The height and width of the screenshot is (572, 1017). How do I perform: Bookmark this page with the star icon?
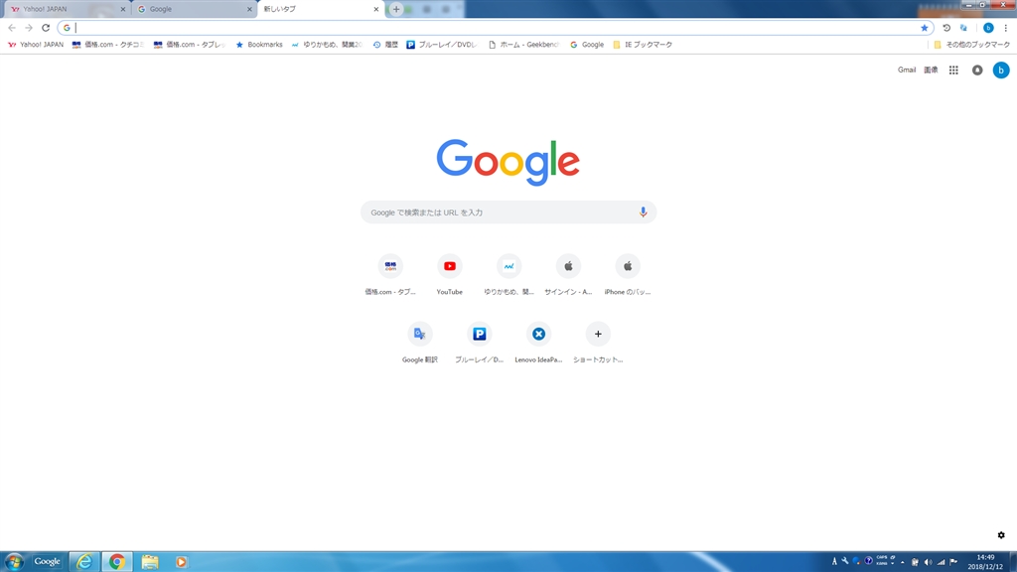click(925, 28)
